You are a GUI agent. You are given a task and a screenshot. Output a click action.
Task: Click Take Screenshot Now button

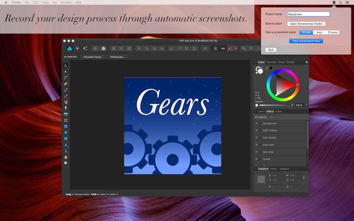pyautogui.click(x=306, y=41)
